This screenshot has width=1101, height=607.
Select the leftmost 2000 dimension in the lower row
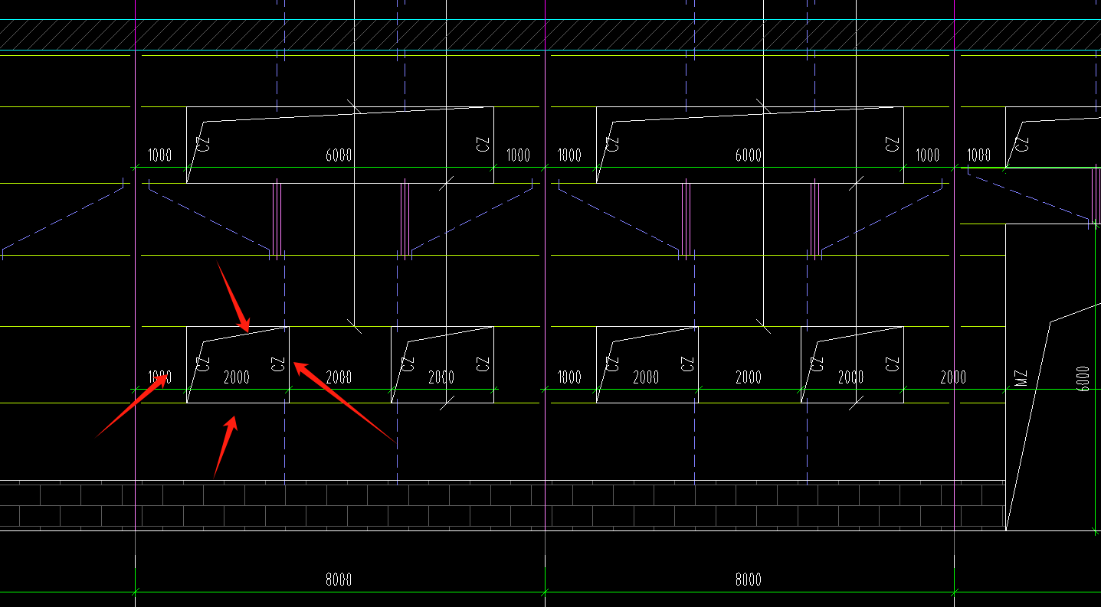[x=237, y=377]
